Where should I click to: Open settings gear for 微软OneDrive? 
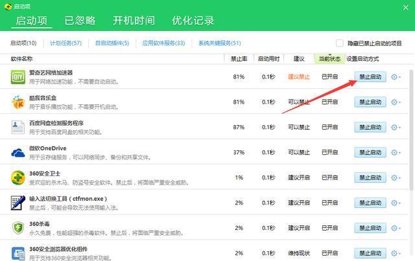pos(396,153)
